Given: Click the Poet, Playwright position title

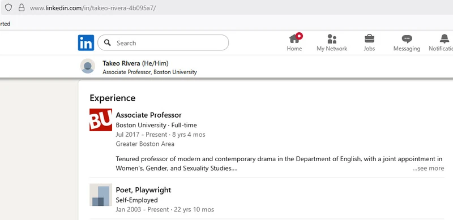Looking at the screenshot, I should (x=143, y=190).
